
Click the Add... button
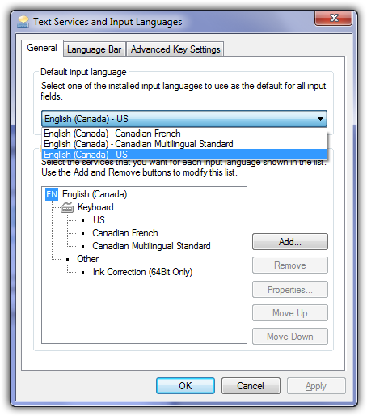click(290, 242)
